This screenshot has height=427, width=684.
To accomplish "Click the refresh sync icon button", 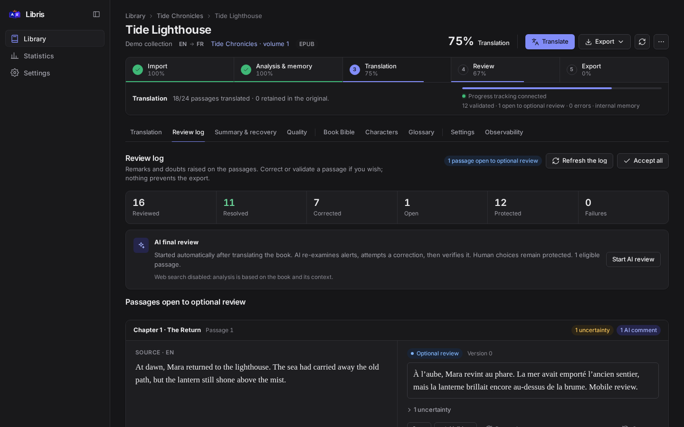I will [x=642, y=42].
